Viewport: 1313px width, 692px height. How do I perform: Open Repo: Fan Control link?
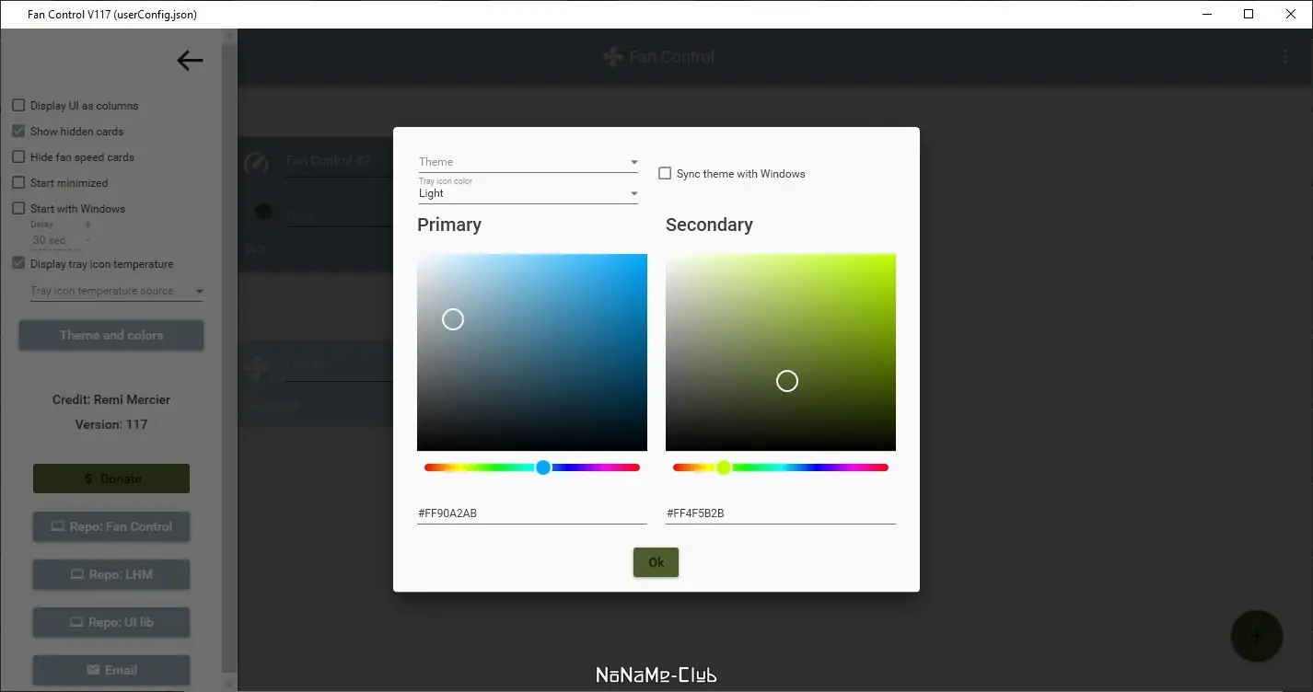(111, 526)
